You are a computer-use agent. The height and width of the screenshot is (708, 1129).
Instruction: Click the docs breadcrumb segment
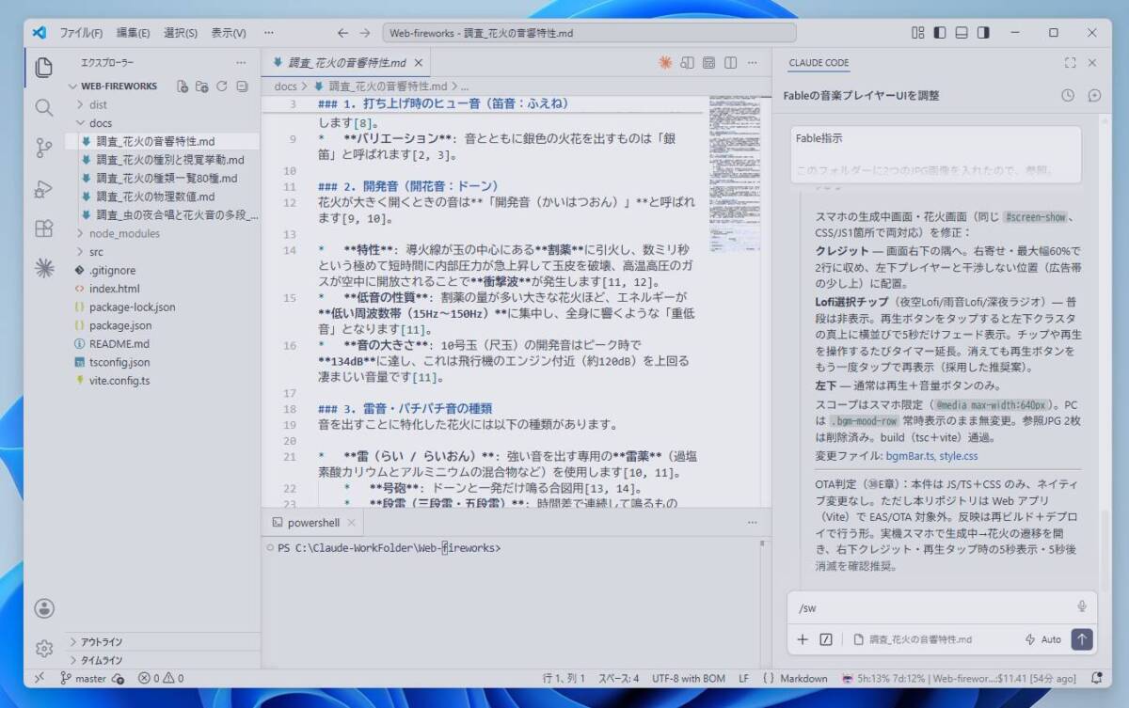click(285, 86)
